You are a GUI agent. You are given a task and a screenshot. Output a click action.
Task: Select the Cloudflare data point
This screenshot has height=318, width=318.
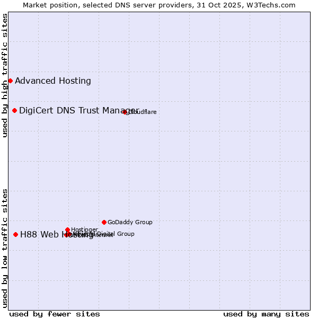(125, 112)
